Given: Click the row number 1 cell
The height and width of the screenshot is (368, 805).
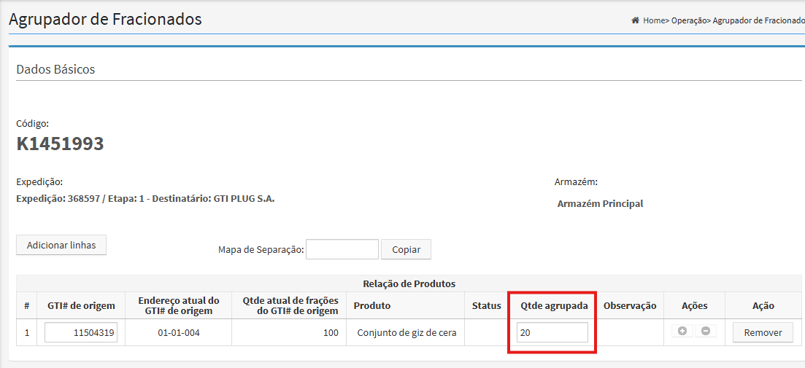Looking at the screenshot, I should point(27,332).
